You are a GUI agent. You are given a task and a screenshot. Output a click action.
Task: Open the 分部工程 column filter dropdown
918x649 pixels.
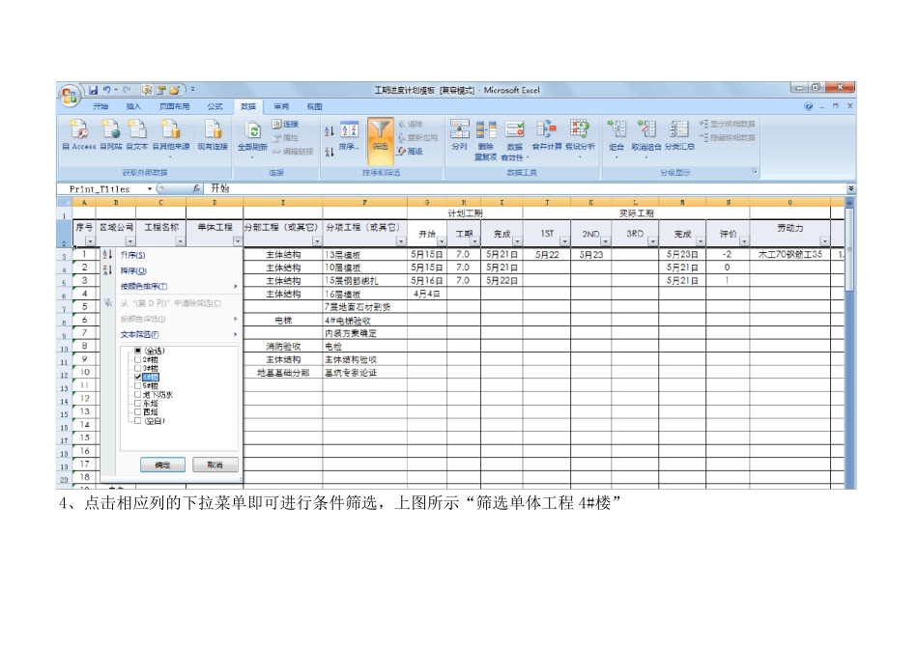pyautogui.click(x=317, y=241)
